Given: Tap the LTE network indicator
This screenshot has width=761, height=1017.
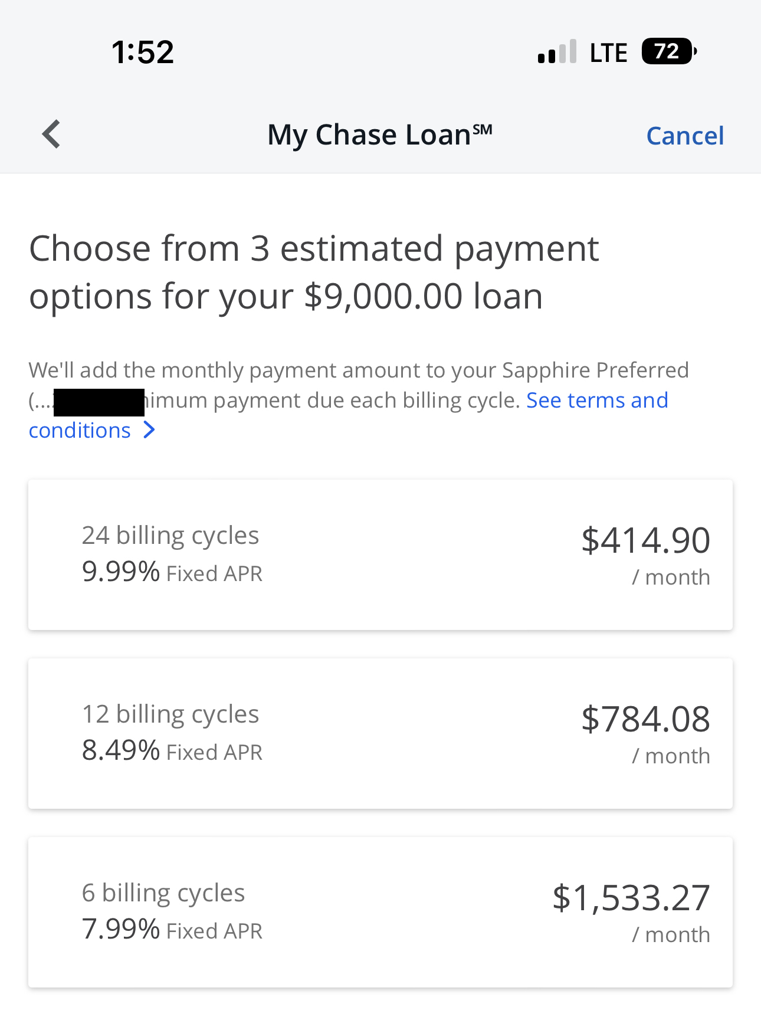Looking at the screenshot, I should tap(608, 53).
